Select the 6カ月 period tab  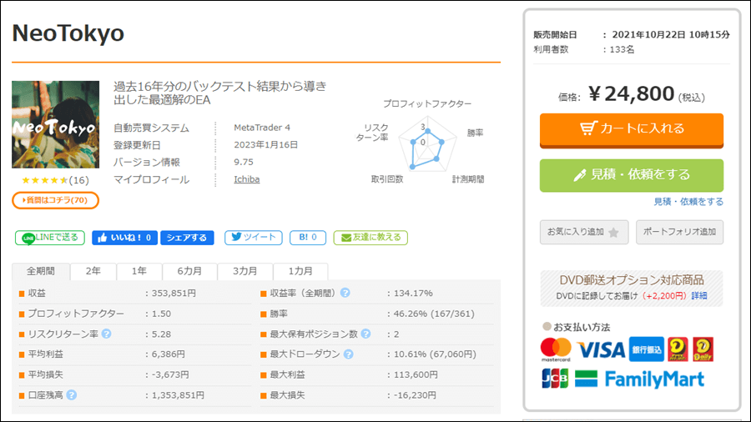(189, 271)
